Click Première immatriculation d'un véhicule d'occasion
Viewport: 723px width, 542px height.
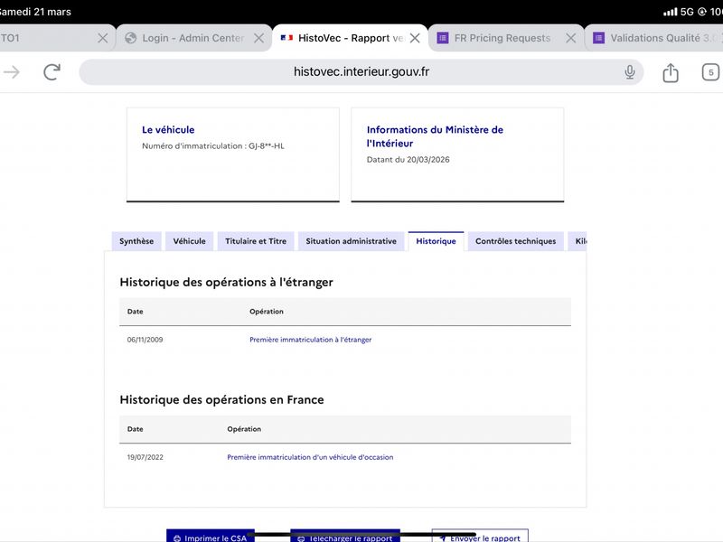310,457
